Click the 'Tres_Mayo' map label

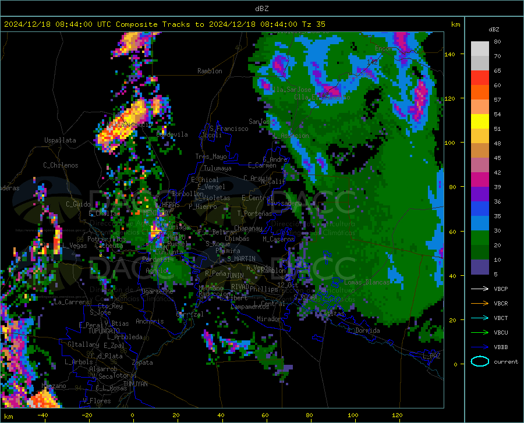tap(211, 157)
